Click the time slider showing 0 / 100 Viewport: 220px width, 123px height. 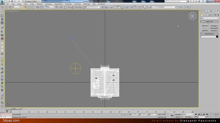pos(13,109)
